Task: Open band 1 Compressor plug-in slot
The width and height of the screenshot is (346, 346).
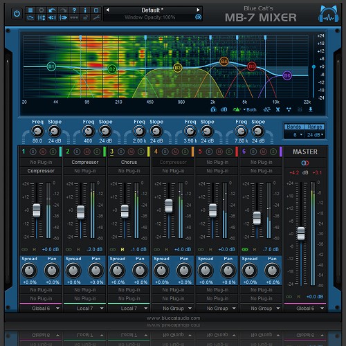Action: [x=41, y=171]
